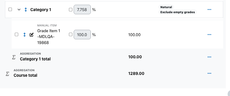
Task: Click Grade Item 1 -MDLQA-19868 name
Action: click(x=49, y=37)
